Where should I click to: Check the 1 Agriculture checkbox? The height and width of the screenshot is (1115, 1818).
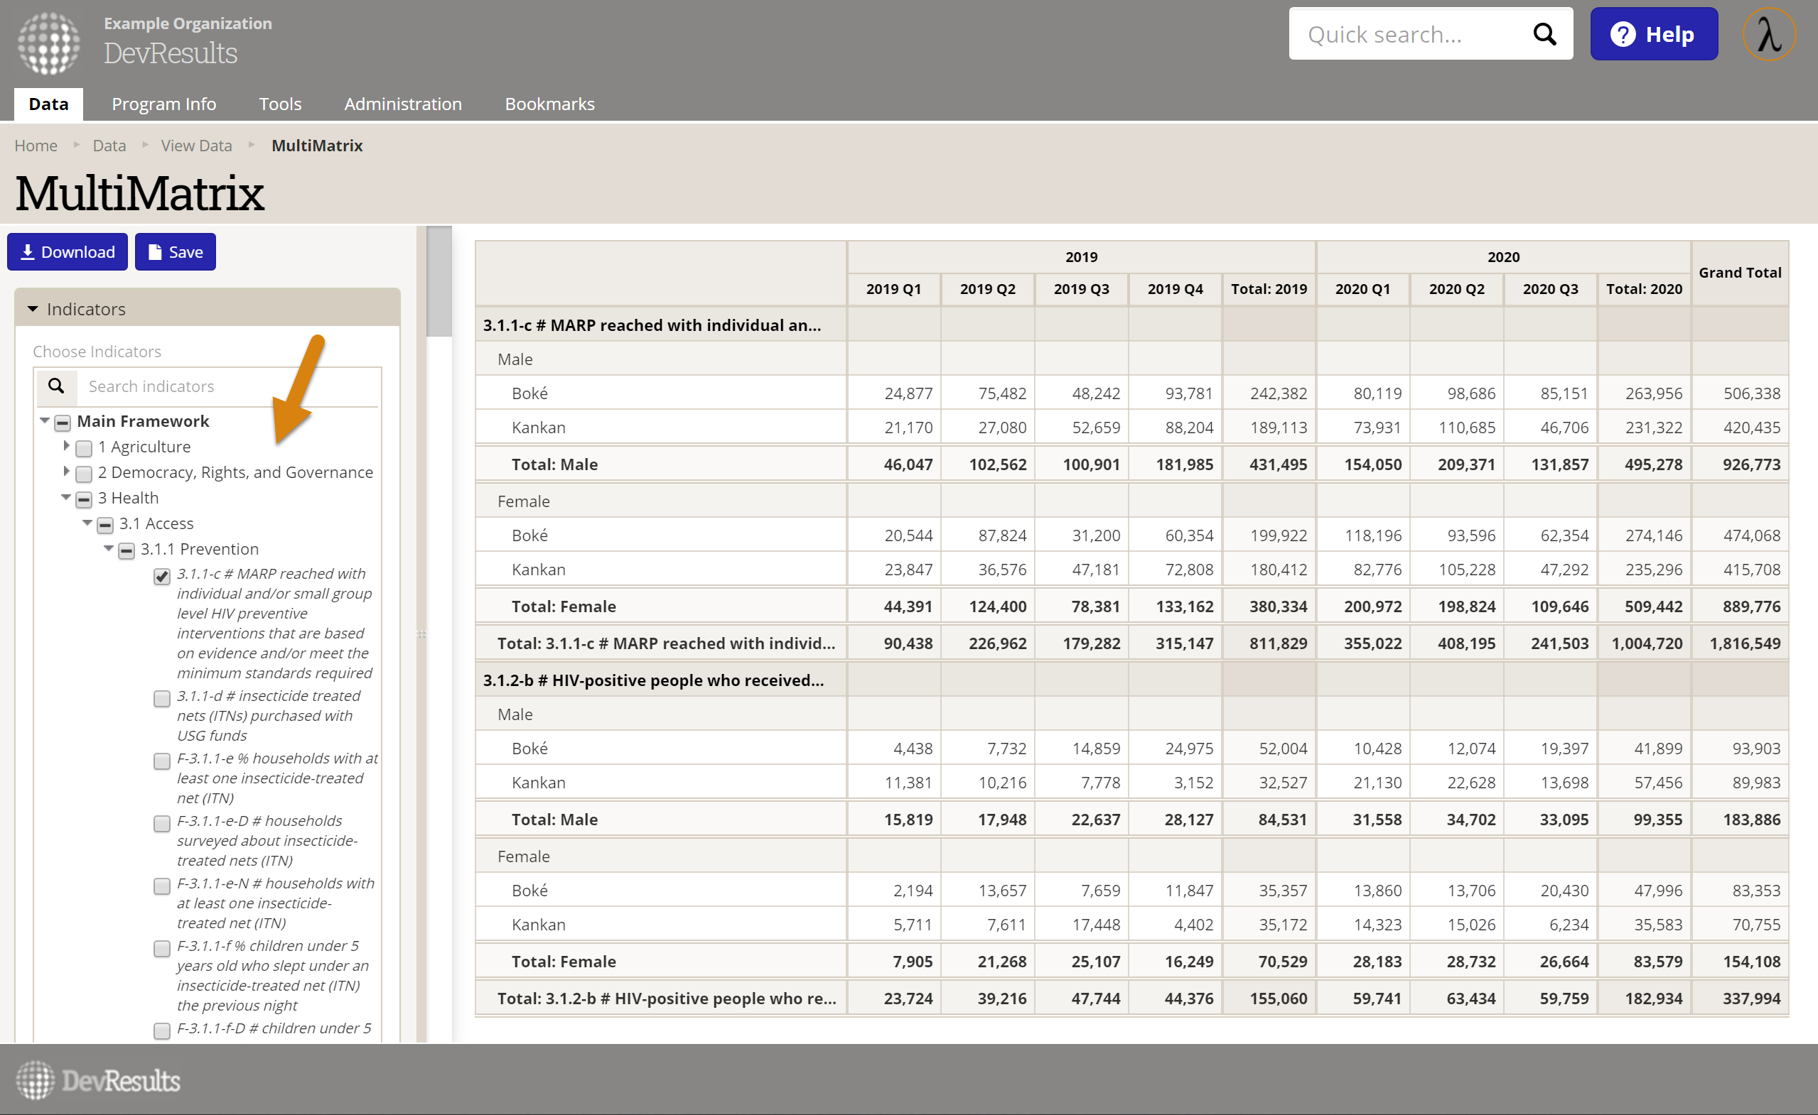84,447
